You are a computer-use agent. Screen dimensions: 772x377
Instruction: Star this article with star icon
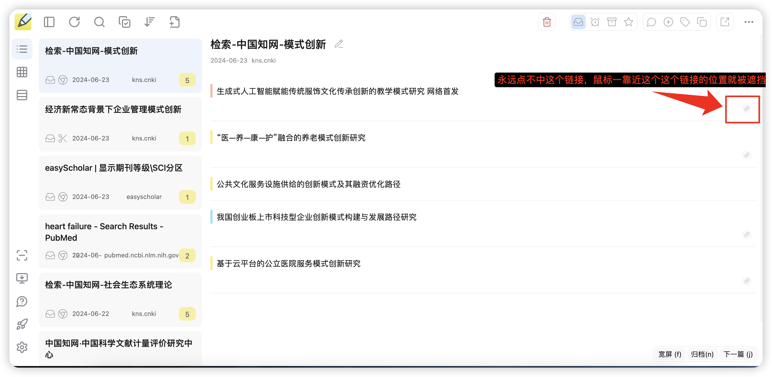628,22
